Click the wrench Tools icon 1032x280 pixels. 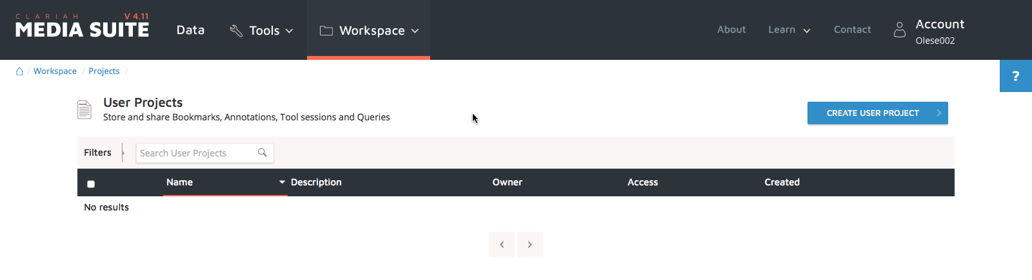pyautogui.click(x=236, y=30)
